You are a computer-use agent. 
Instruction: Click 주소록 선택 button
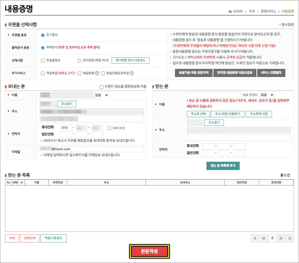tap(198, 114)
